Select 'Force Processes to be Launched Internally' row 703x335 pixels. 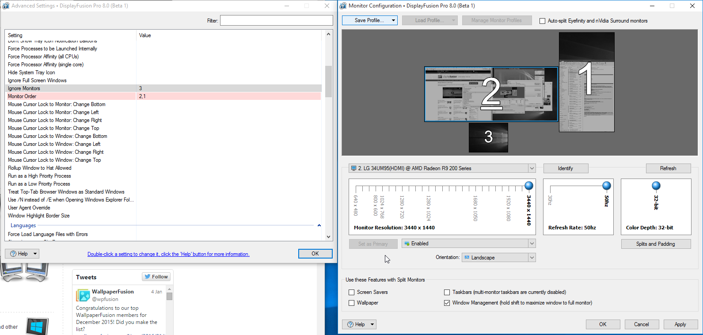coord(164,49)
